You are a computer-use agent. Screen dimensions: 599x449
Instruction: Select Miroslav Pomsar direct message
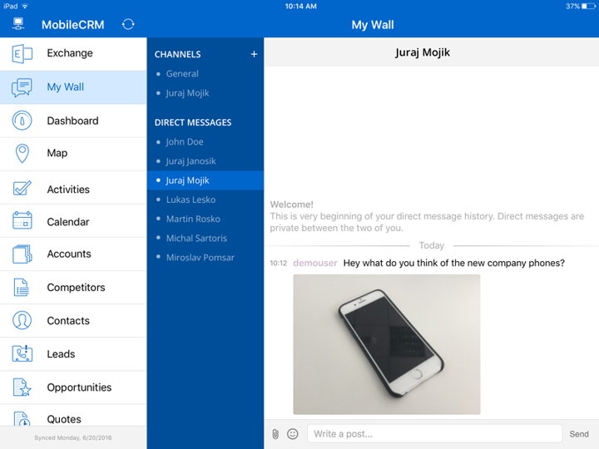coord(200,258)
